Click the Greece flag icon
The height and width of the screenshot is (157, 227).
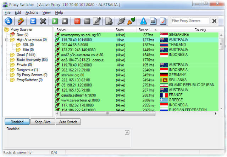pos(164,100)
